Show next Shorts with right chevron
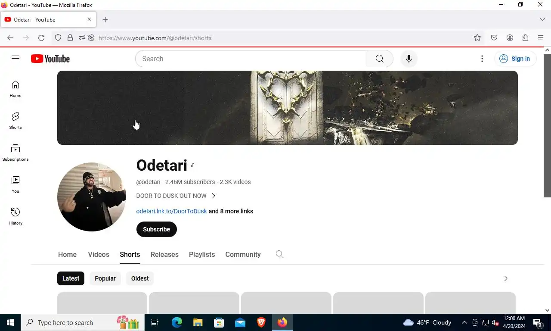This screenshot has width=551, height=331. 506,278
